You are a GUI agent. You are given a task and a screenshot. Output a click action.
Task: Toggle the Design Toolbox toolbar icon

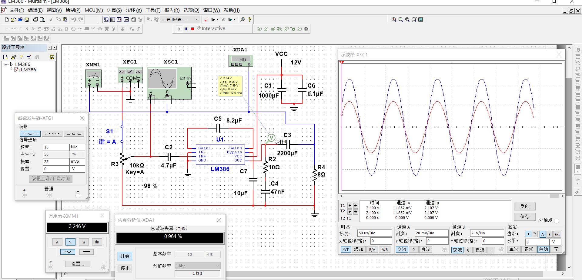106,20
